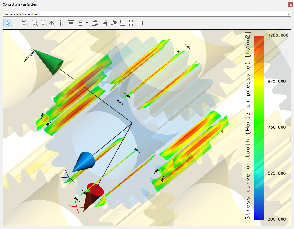The image size is (294, 229).
Task: Copy the graphic to clipboard
Action: [114, 23]
